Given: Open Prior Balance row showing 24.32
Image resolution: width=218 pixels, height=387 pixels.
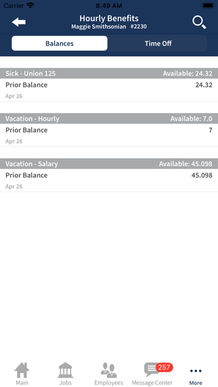Looking at the screenshot, I should [109, 90].
